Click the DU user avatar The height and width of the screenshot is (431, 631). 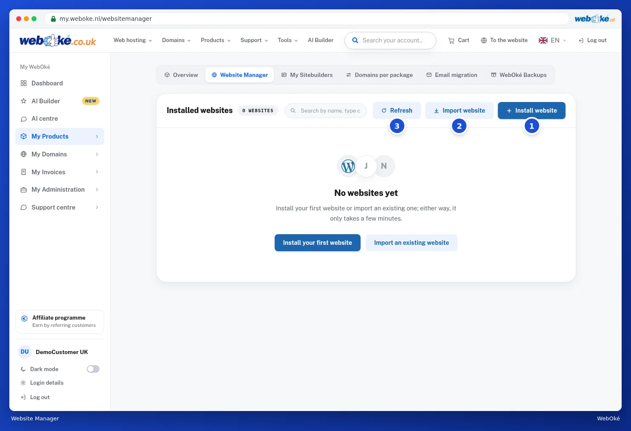(x=25, y=352)
